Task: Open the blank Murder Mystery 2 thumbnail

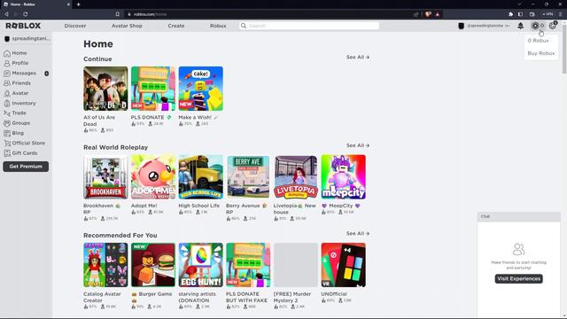Action: [x=296, y=265]
